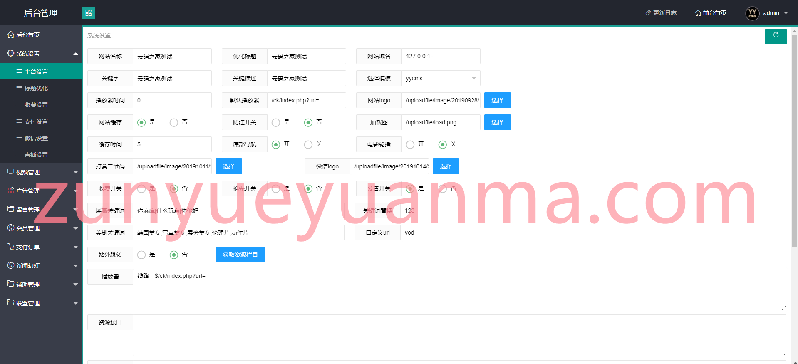Click 选择 button for 加载图
Viewport: 798px width, 364px height.
click(497, 122)
